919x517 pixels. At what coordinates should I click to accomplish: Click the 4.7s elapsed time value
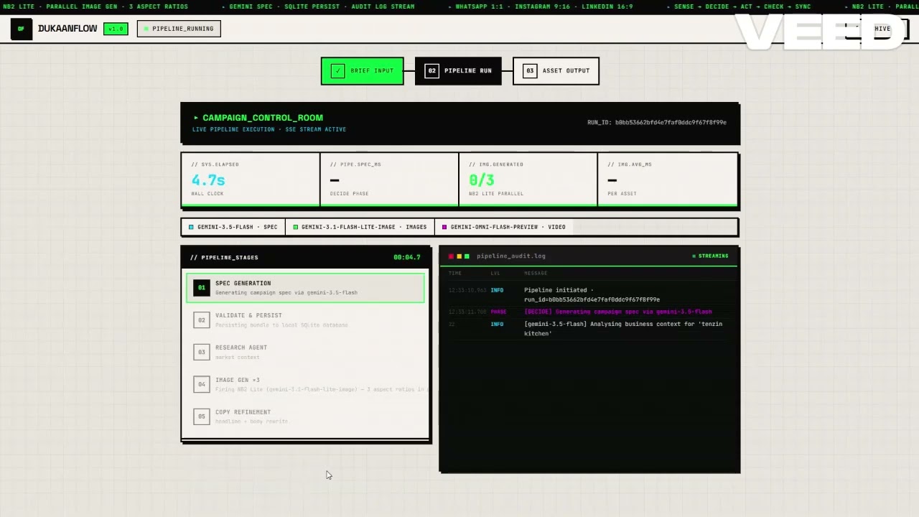click(x=208, y=180)
